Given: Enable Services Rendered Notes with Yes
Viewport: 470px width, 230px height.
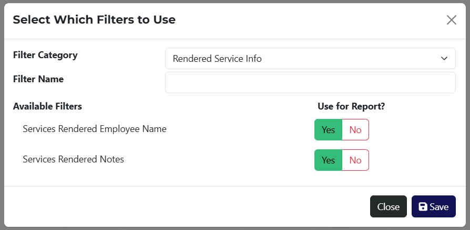Looking at the screenshot, I should 328,160.
